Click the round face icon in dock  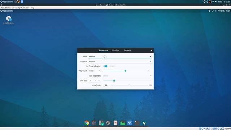coord(108,123)
